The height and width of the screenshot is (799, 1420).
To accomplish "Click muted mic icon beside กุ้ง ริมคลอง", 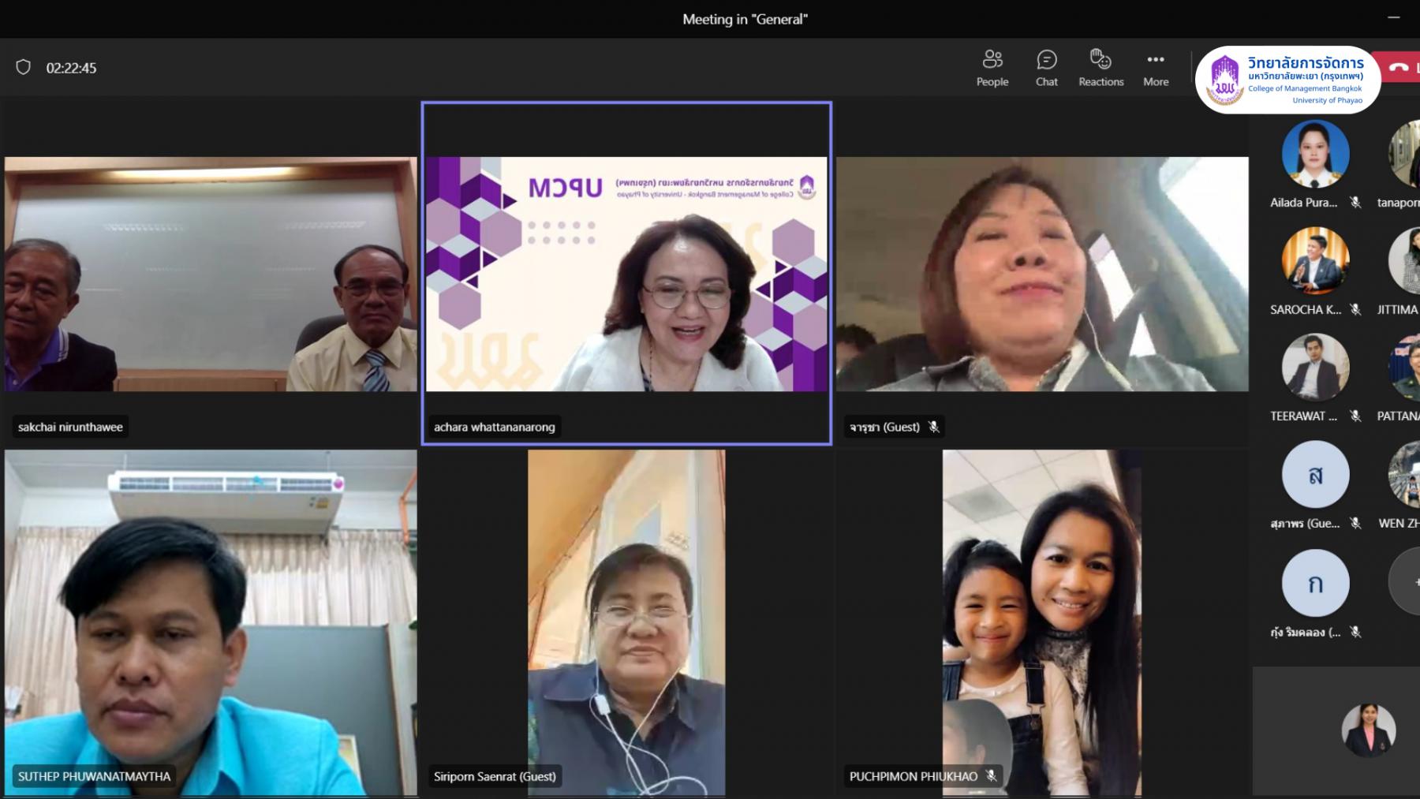I will 1355,632.
